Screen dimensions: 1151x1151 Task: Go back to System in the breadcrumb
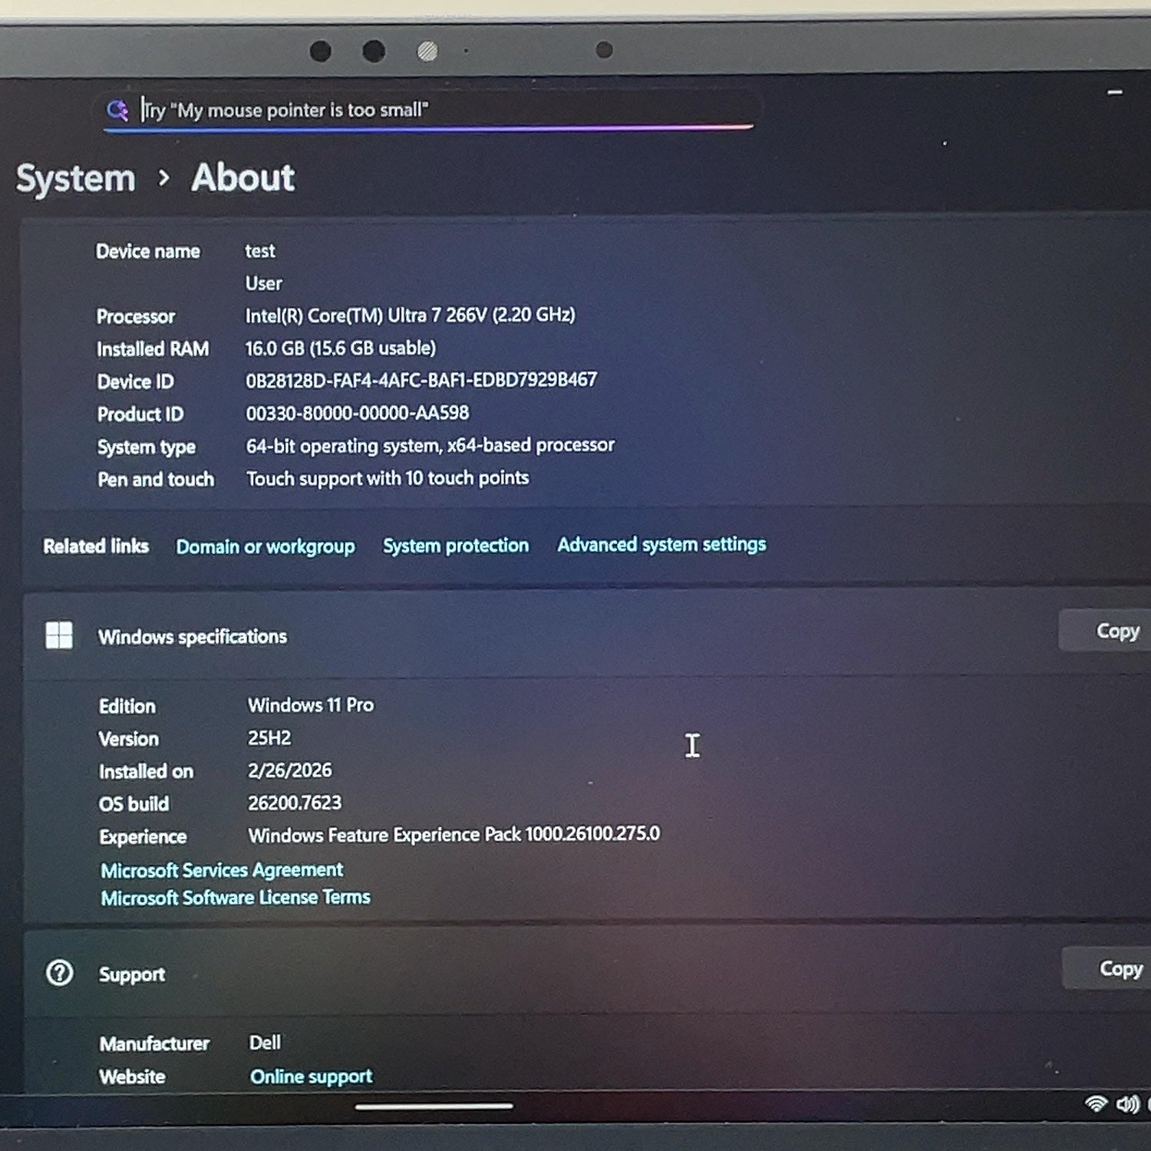tap(76, 179)
